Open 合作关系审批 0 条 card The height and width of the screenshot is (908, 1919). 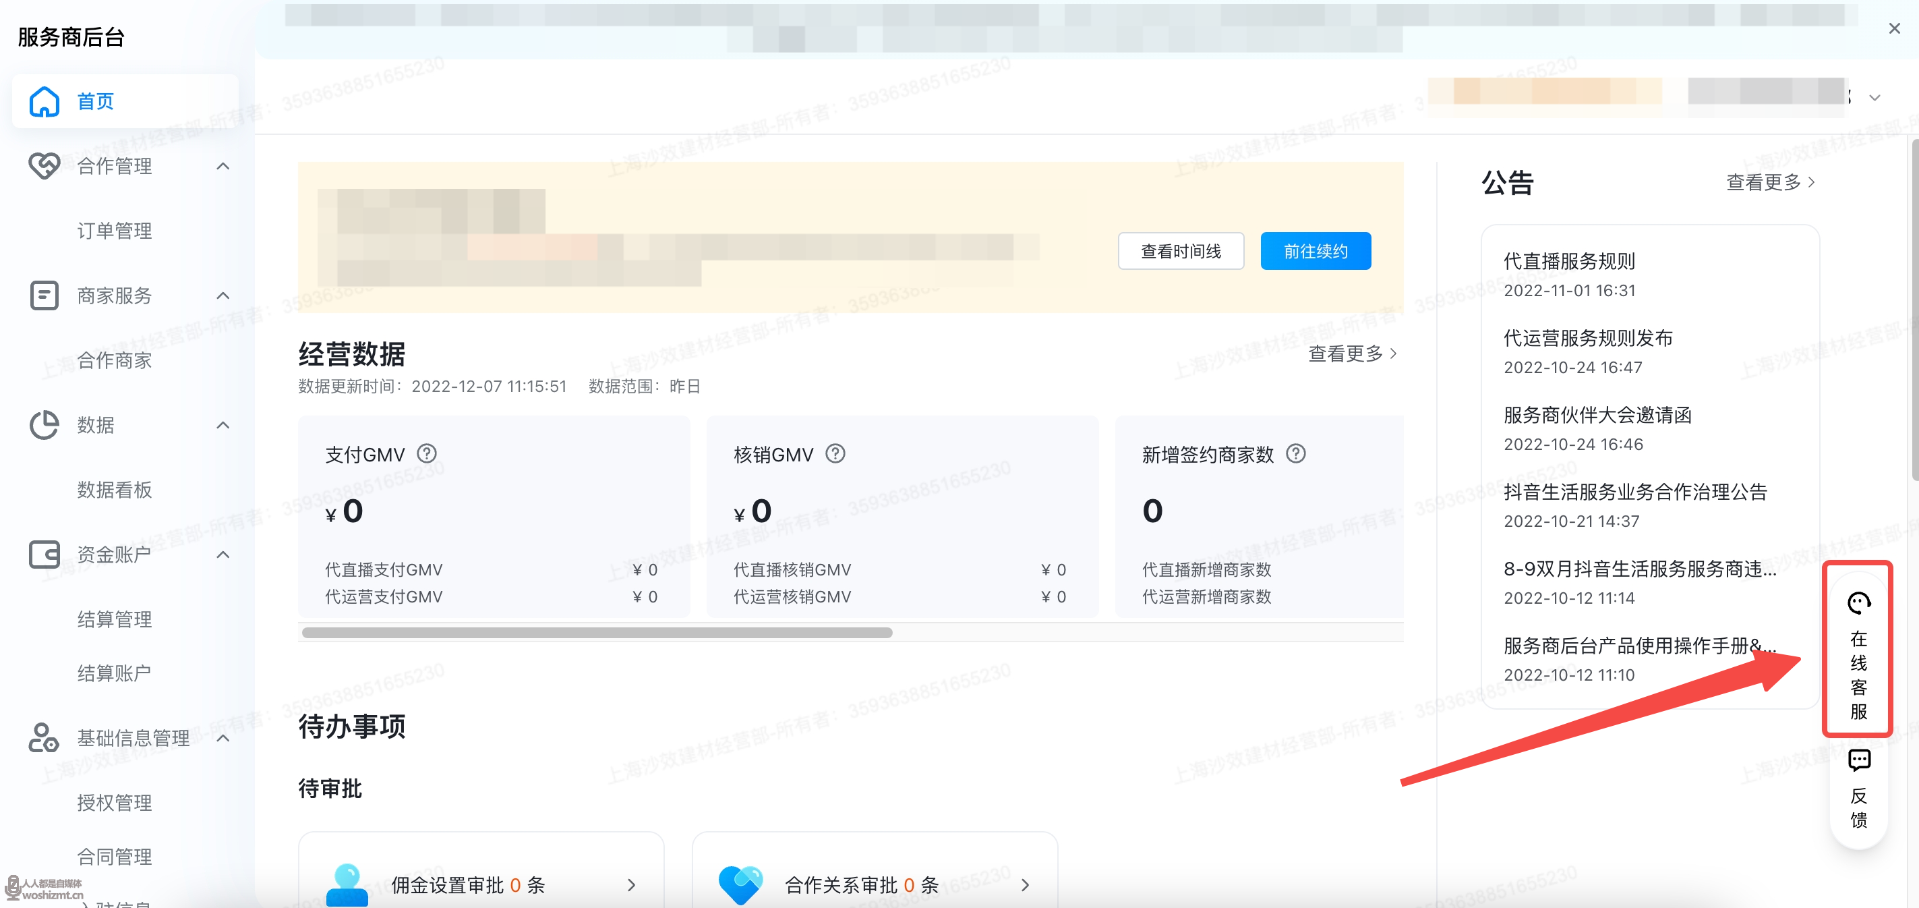pyautogui.click(x=875, y=870)
